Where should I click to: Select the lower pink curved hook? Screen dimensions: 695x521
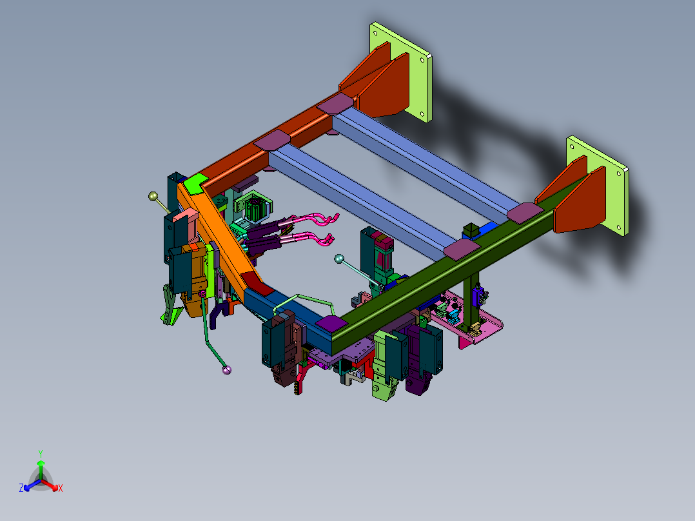coord(313,238)
